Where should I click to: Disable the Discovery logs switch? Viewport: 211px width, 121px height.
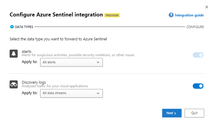pos(198,86)
